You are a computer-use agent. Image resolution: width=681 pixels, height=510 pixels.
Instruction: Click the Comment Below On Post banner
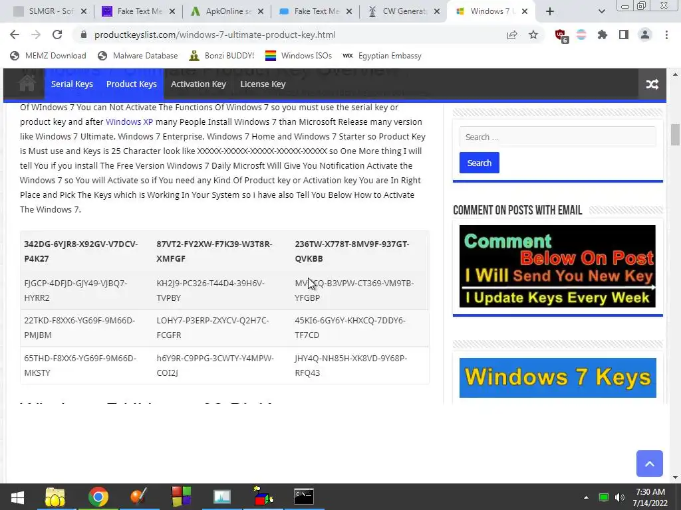(557, 266)
